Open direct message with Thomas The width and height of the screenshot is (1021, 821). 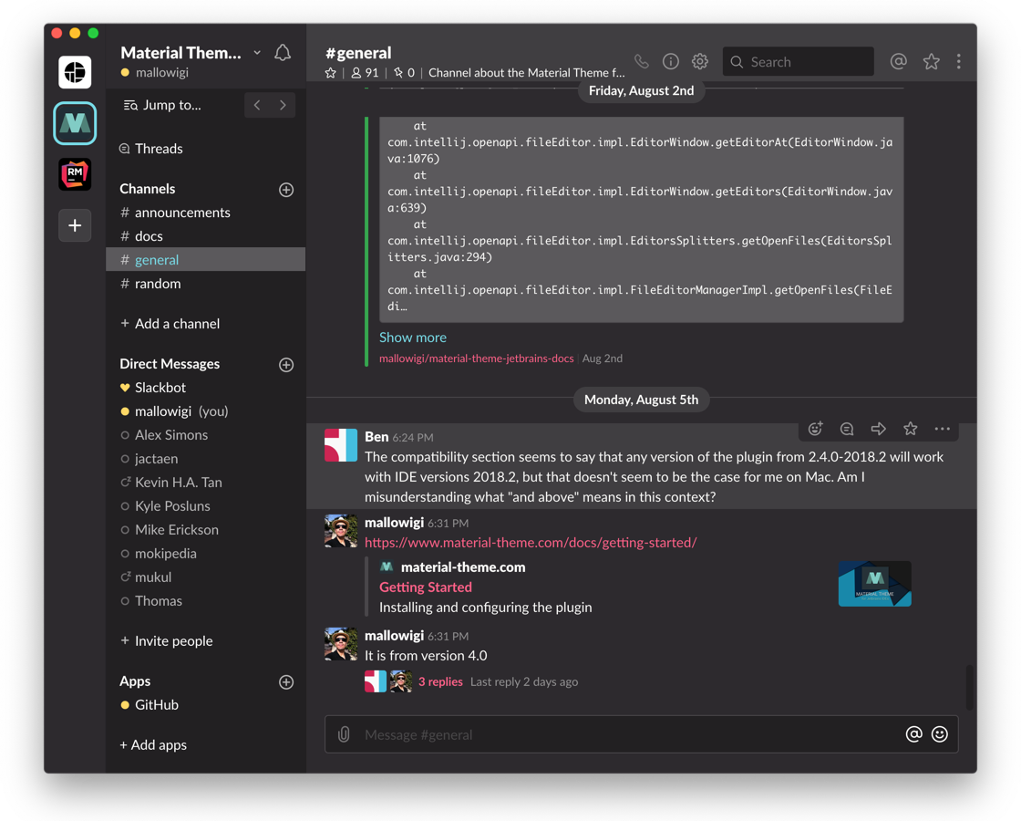point(205,601)
